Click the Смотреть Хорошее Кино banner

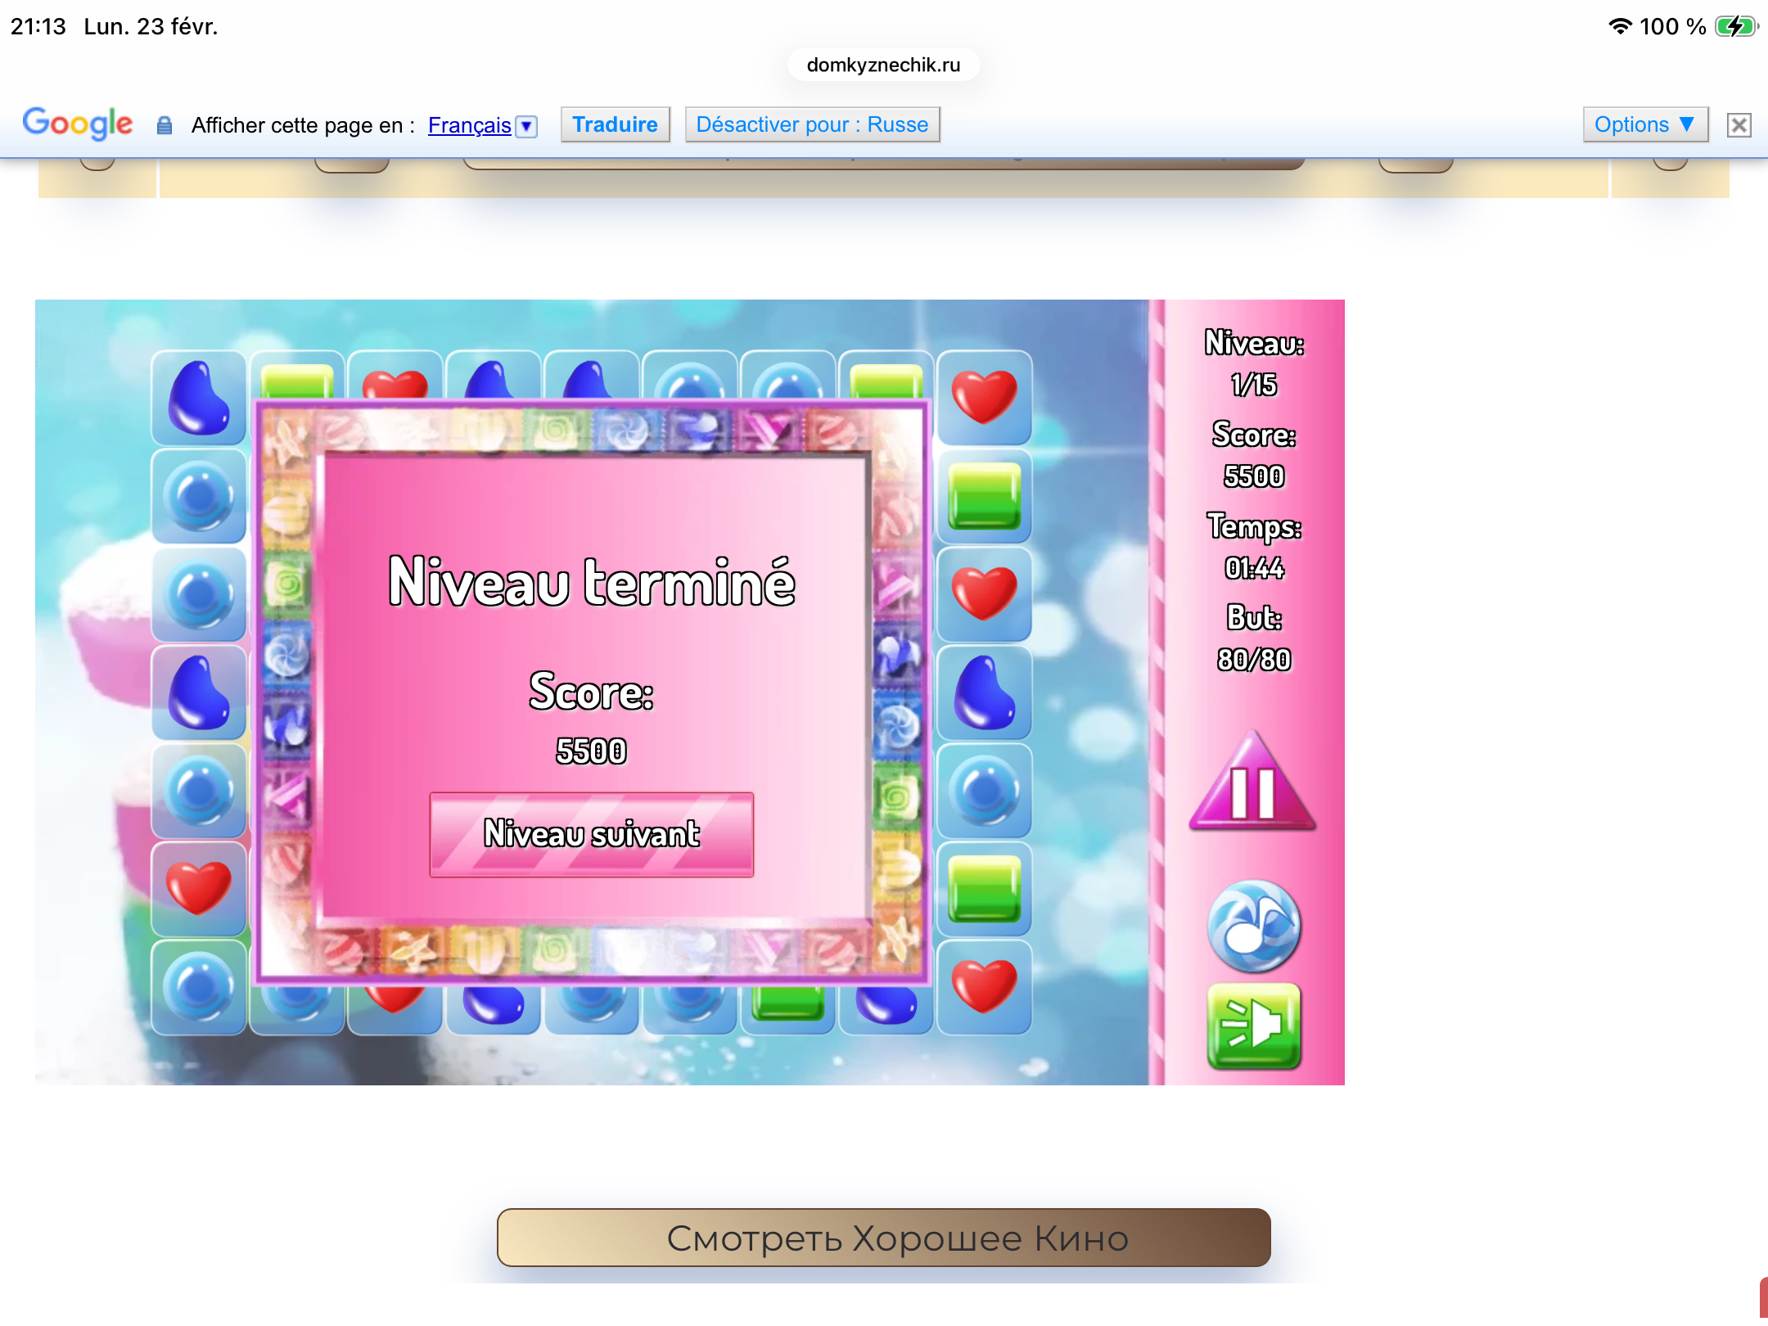pos(883,1238)
